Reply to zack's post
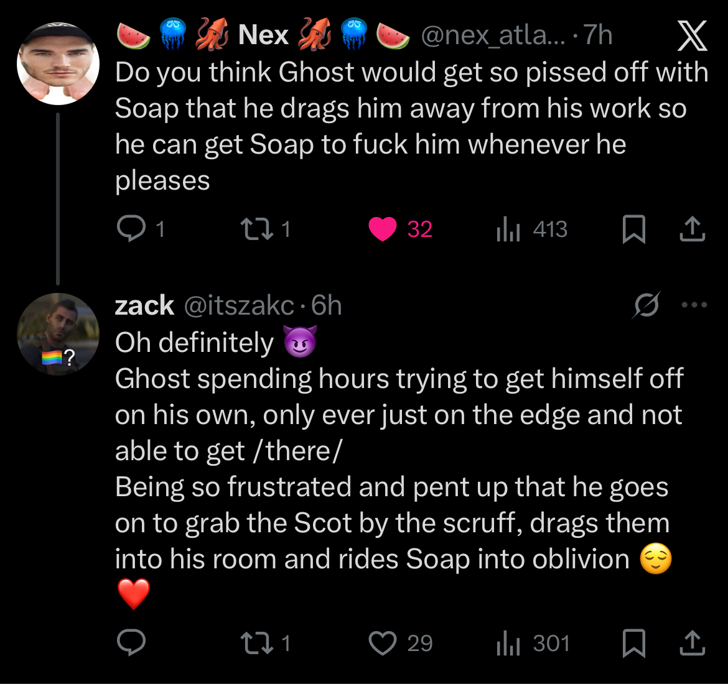 coord(131,643)
